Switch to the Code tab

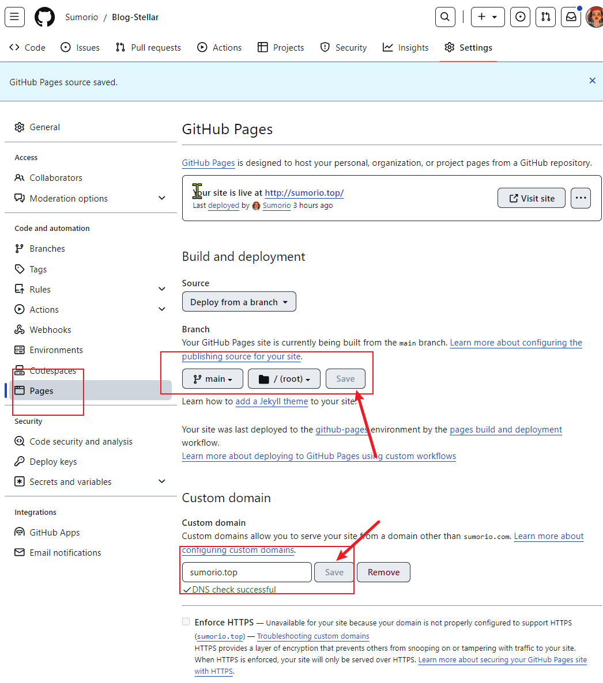tap(28, 47)
